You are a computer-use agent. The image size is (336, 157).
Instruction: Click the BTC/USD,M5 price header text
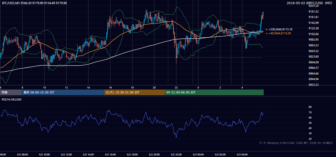click(34, 3)
